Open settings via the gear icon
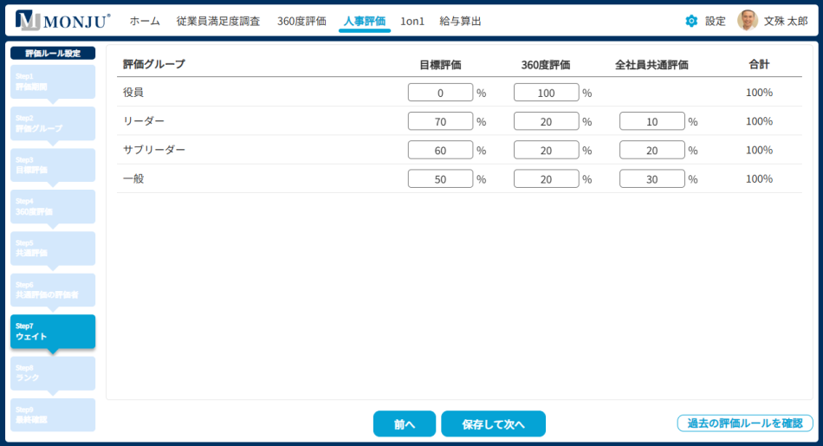Image resolution: width=823 pixels, height=446 pixels. pyautogui.click(x=691, y=21)
